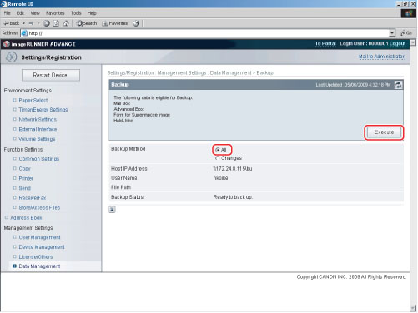Click the Windows logo throbber icon
The height and width of the screenshot is (313, 418).
pos(409,13)
